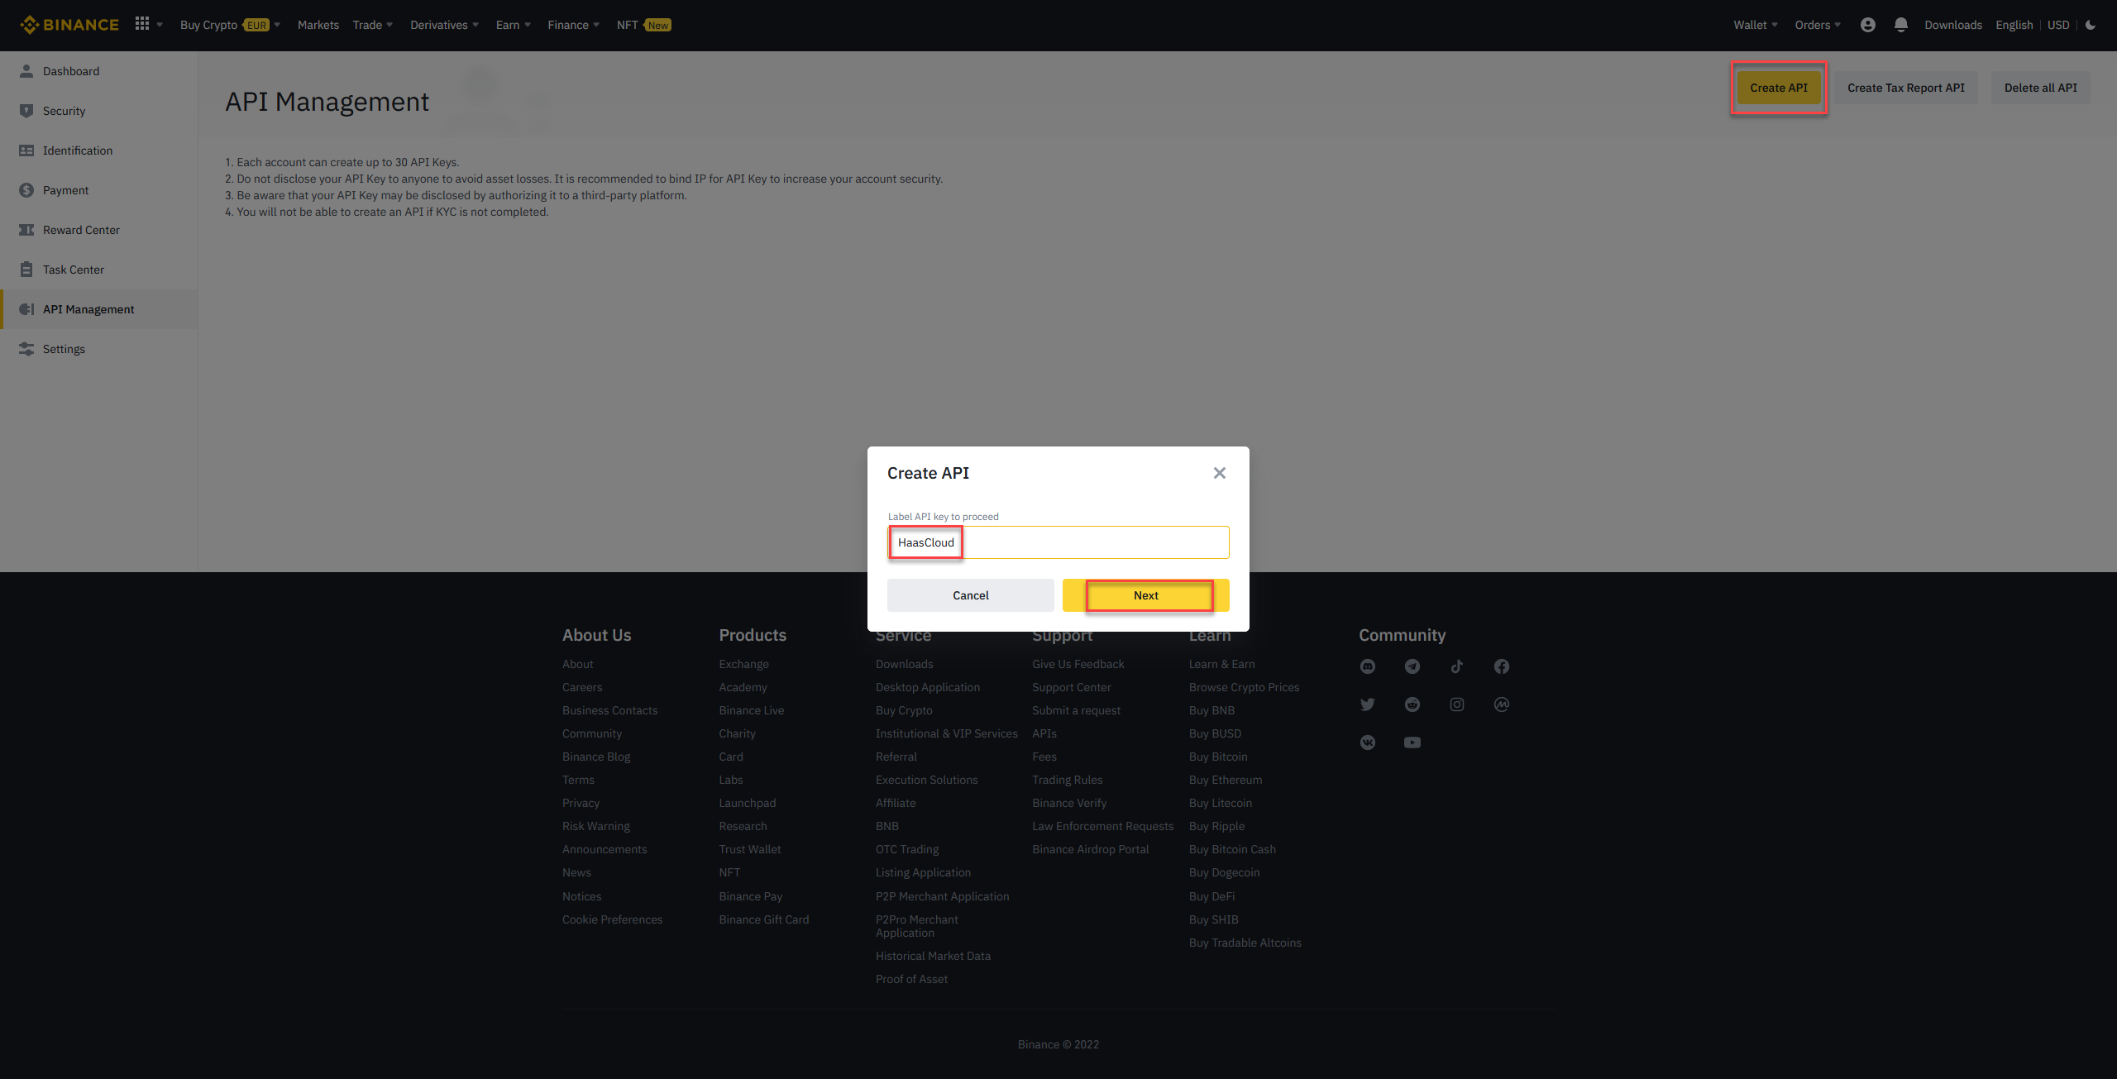Toggle dark mode with the moon icon

click(x=2091, y=25)
